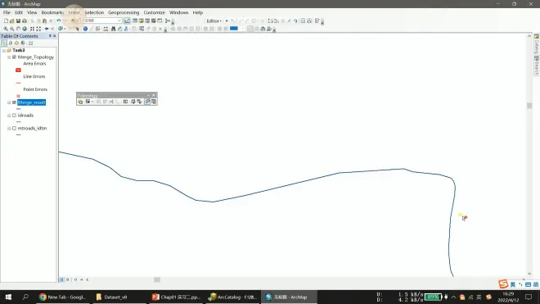Open the Find binoculars tool
This screenshot has height=304, width=540.
[113, 29]
